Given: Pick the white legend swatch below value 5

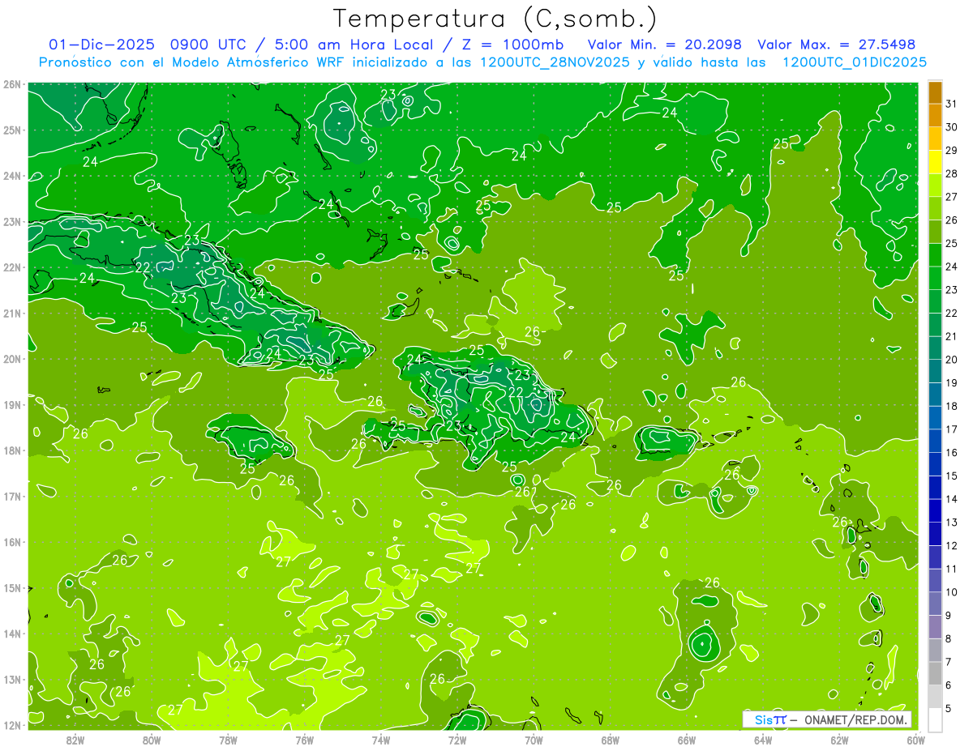Looking at the screenshot, I should coord(935,720).
